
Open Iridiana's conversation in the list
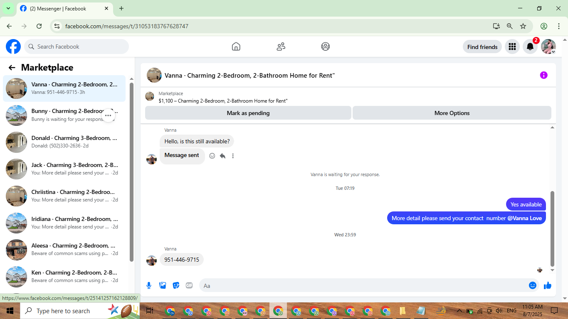point(64,223)
